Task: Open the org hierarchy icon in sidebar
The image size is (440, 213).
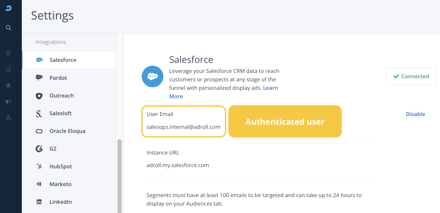Action: (x=8, y=118)
